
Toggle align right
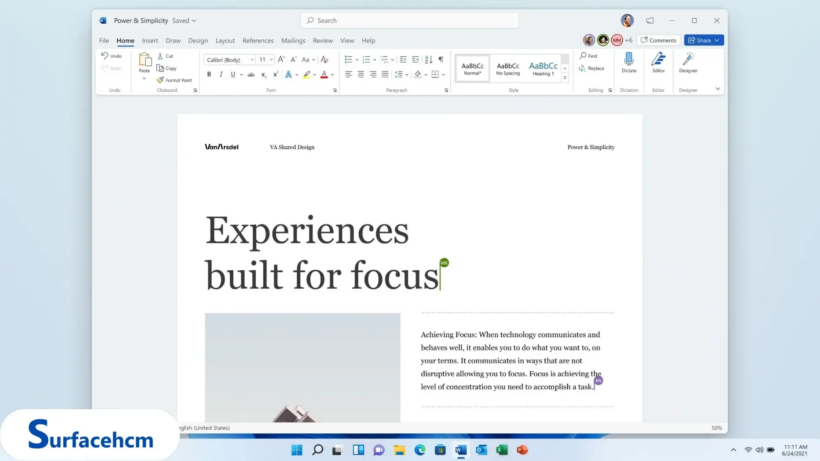tap(373, 75)
